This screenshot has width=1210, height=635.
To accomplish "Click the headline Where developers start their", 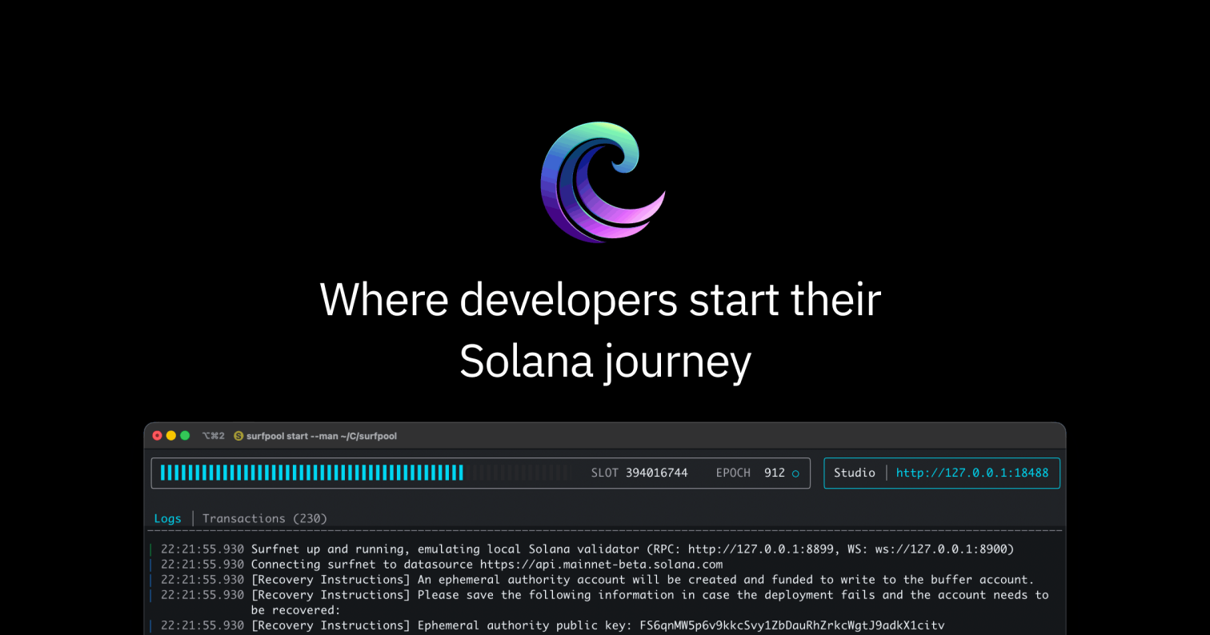I will pyautogui.click(x=600, y=301).
